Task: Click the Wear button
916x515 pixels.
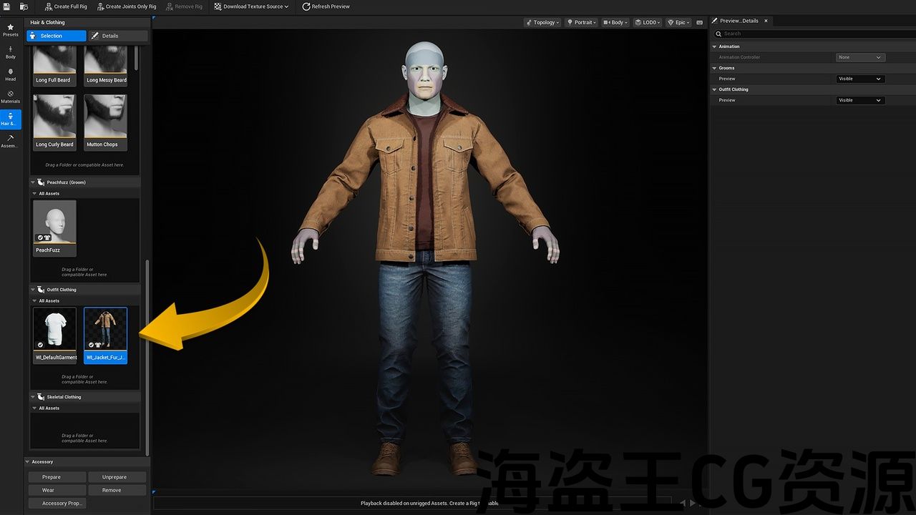Action: [57, 490]
